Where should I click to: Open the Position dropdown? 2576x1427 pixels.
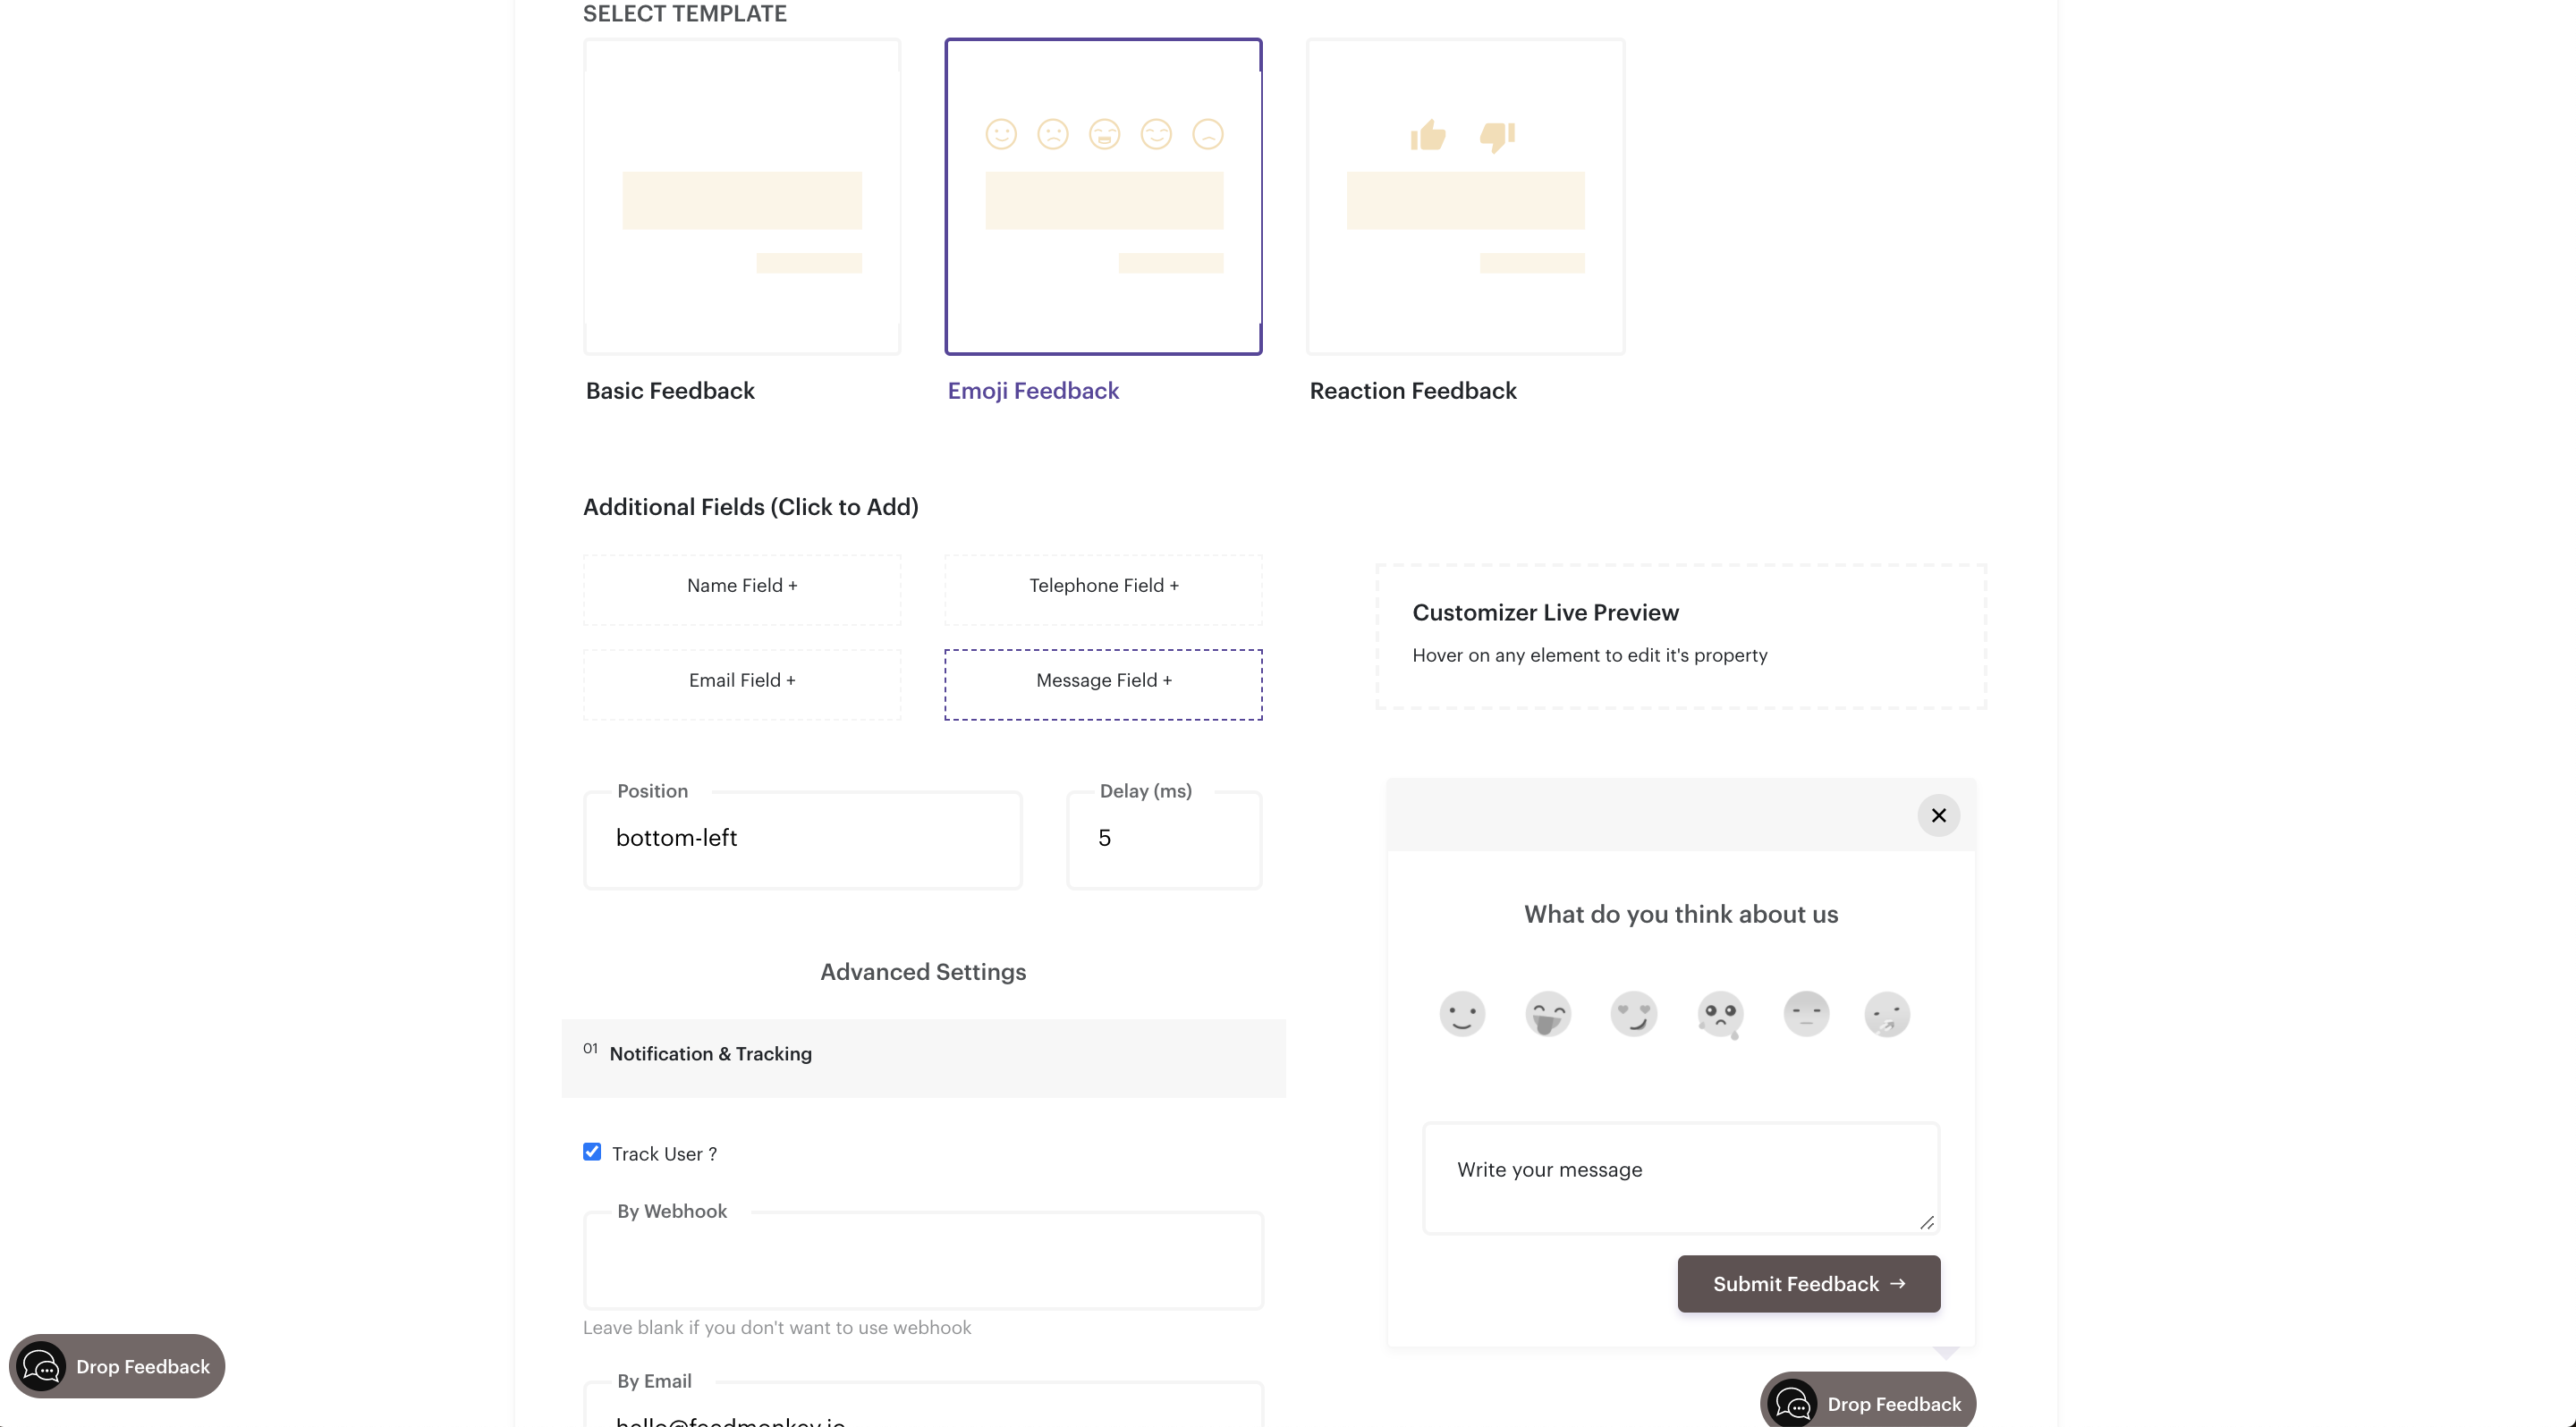point(802,839)
